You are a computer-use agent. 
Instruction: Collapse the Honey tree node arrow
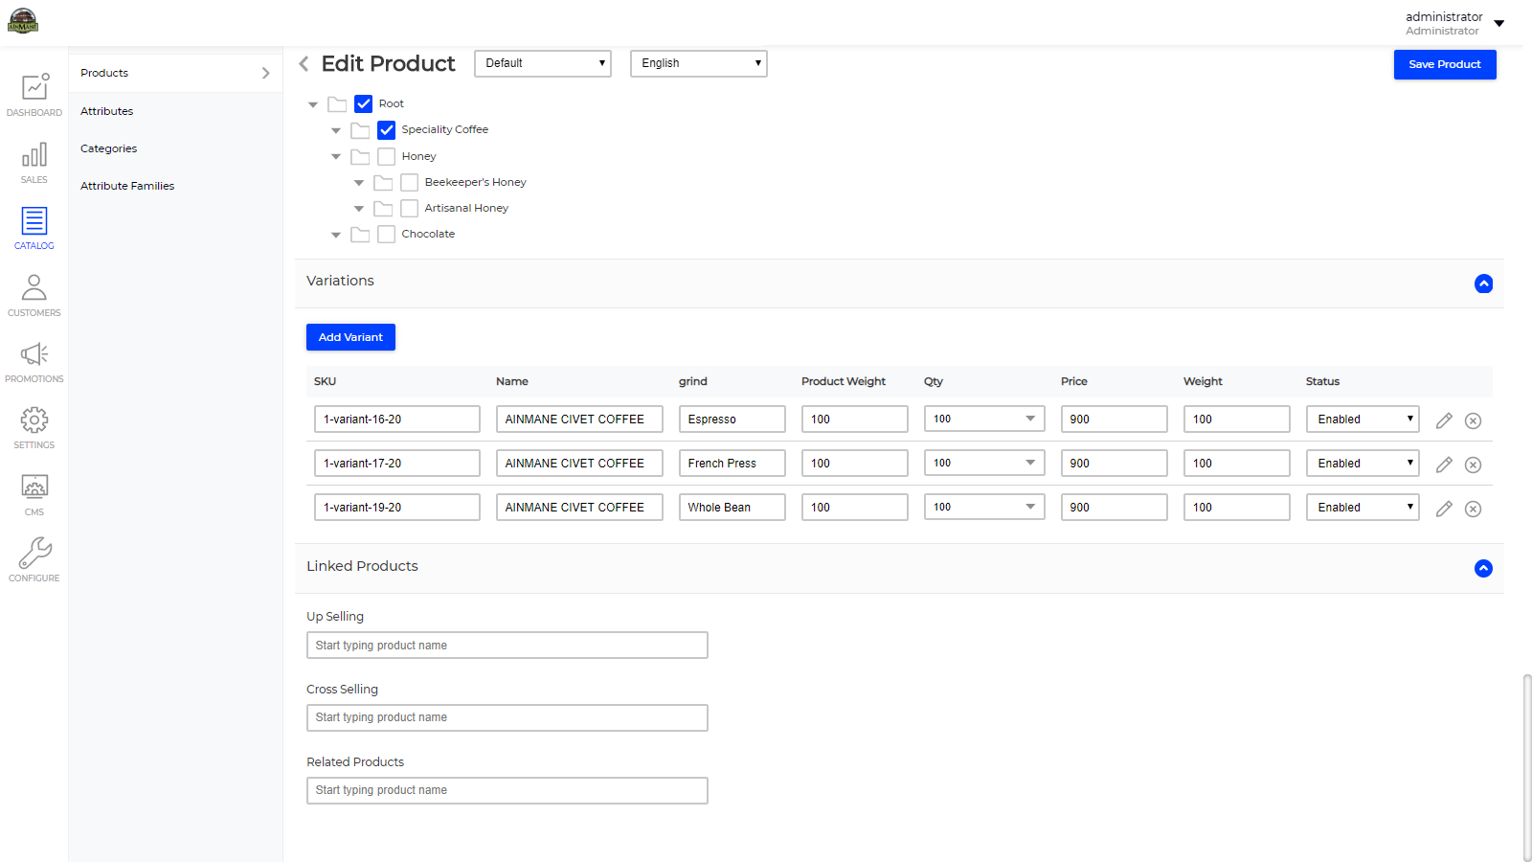(336, 156)
